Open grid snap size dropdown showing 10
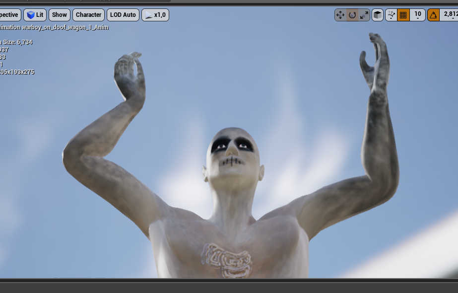Viewport: 458px width, 293px height. pos(418,15)
